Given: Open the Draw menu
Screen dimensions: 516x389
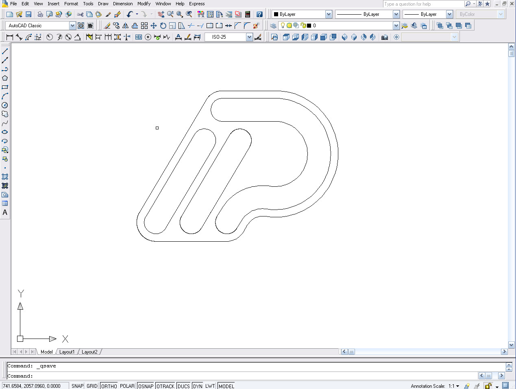Looking at the screenshot, I should coord(103,4).
